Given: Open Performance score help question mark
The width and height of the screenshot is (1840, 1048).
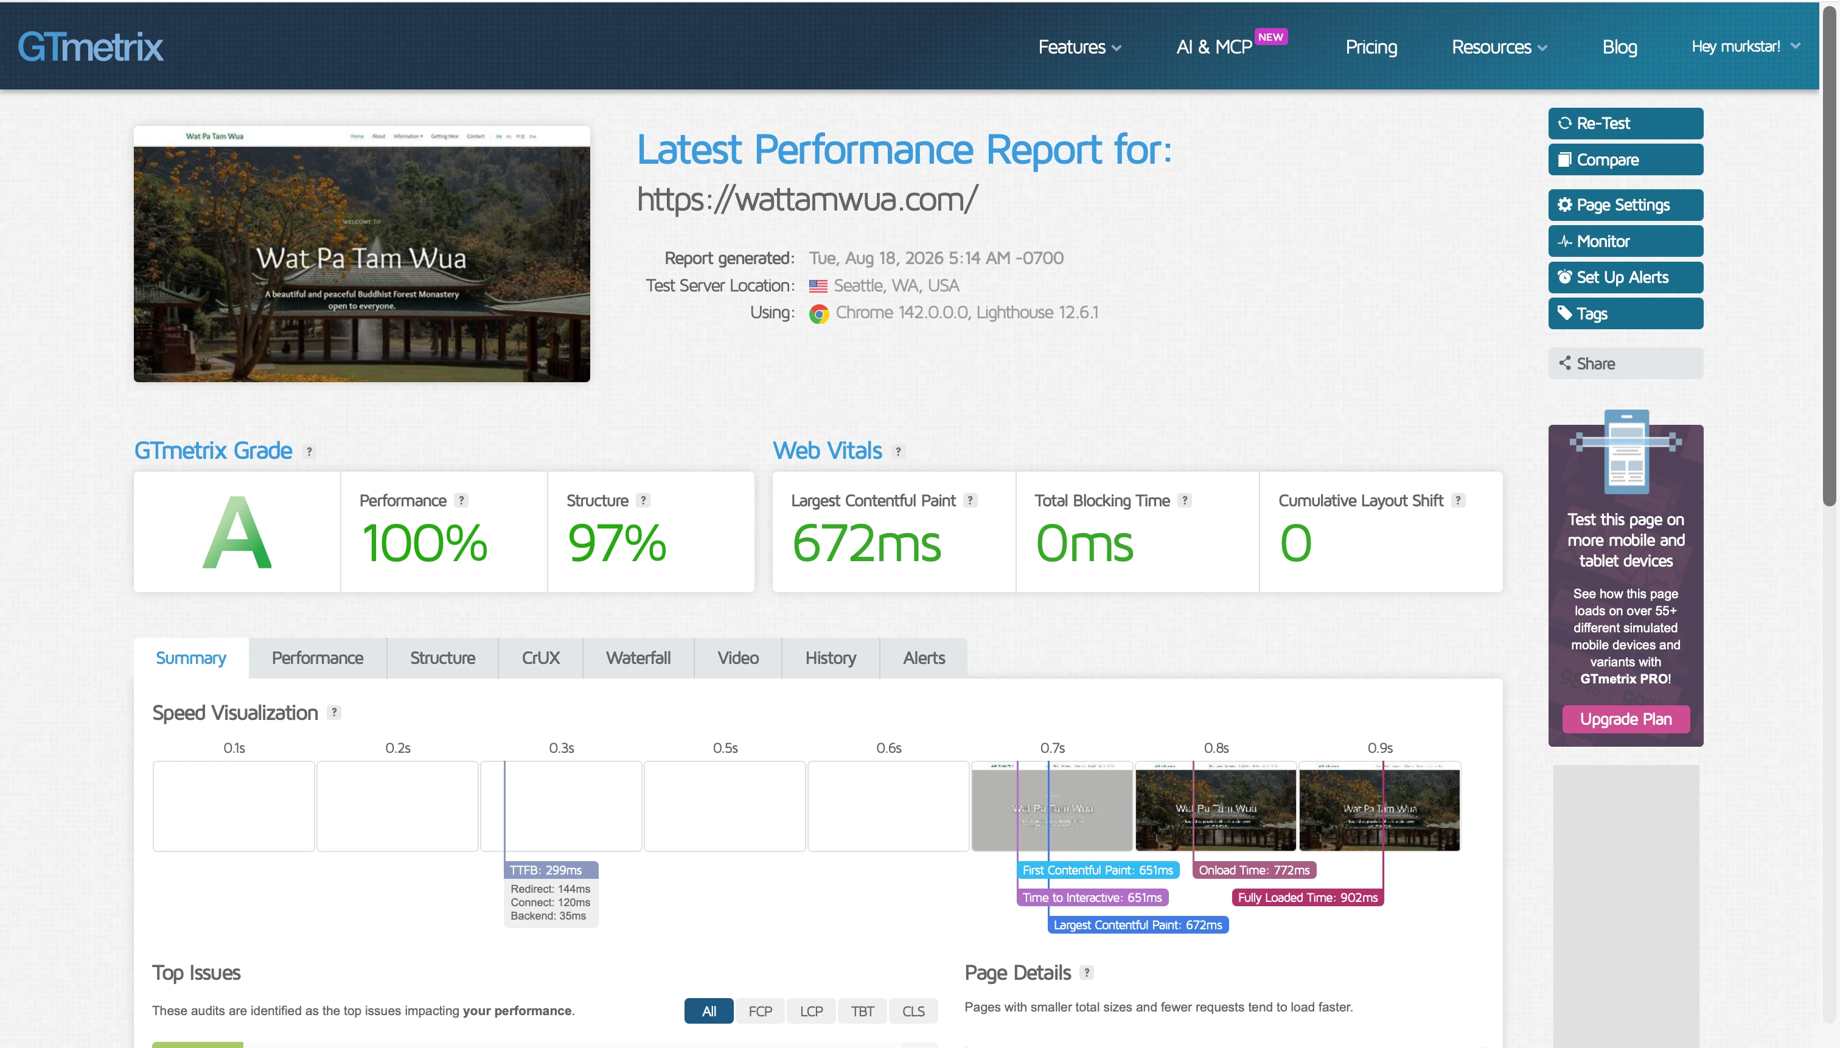Looking at the screenshot, I should (461, 500).
